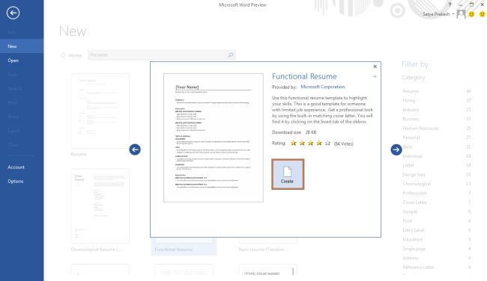Click the Functional Resume title heading

(304, 76)
